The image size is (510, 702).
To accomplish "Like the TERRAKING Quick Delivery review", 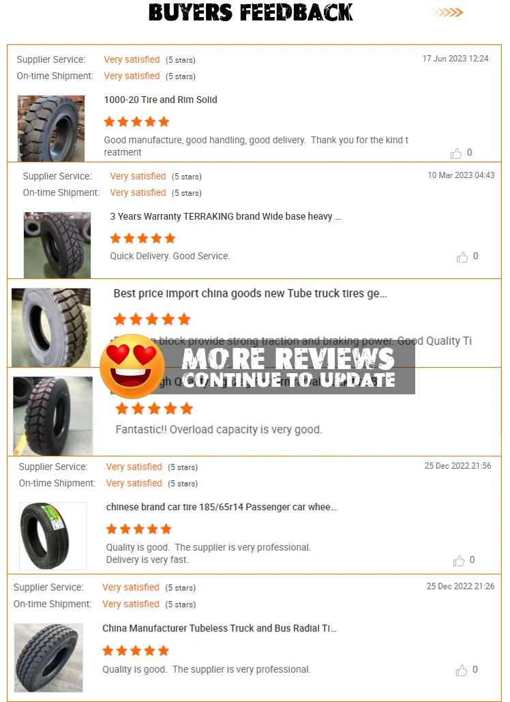I will (x=462, y=257).
